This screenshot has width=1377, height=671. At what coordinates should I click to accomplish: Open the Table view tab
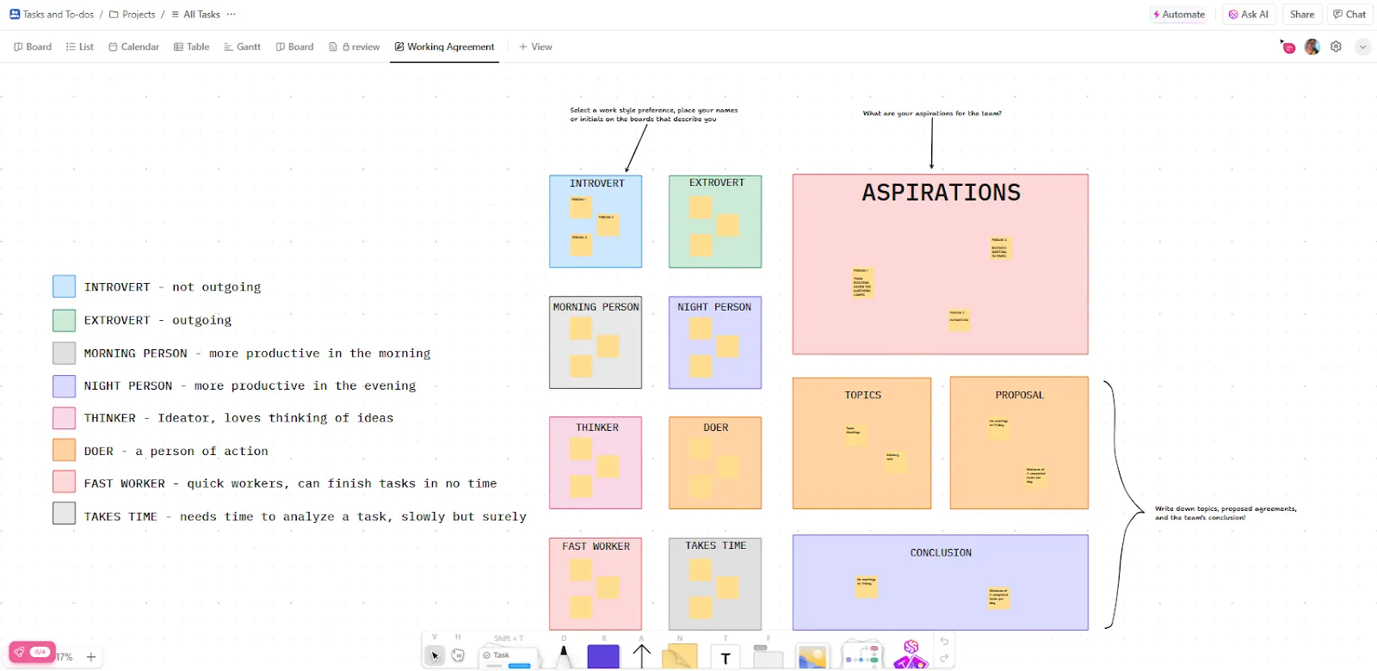point(191,46)
